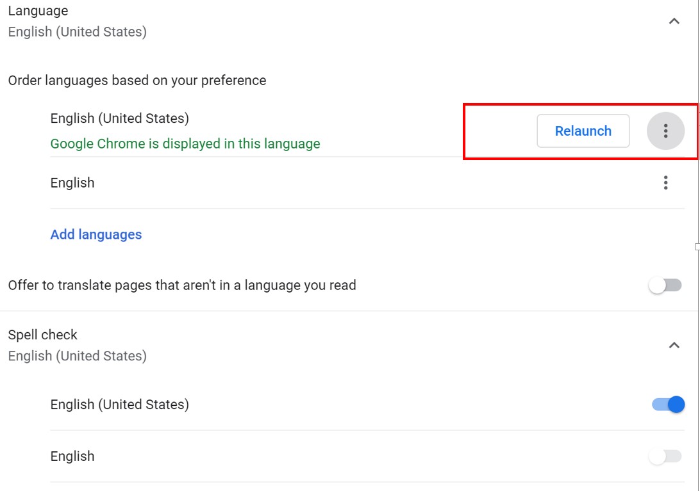The width and height of the screenshot is (700, 491).
Task: Click 'English' label in spell check list
Action: (72, 456)
